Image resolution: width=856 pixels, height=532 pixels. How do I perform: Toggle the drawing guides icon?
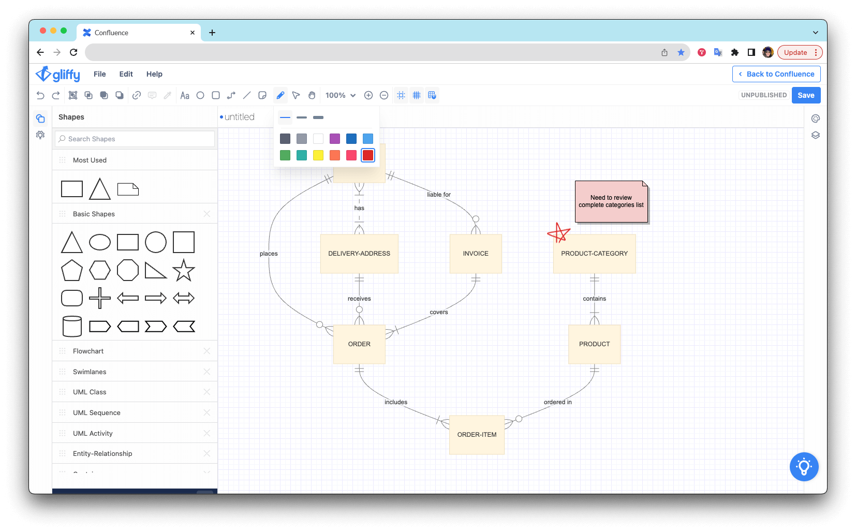point(401,95)
